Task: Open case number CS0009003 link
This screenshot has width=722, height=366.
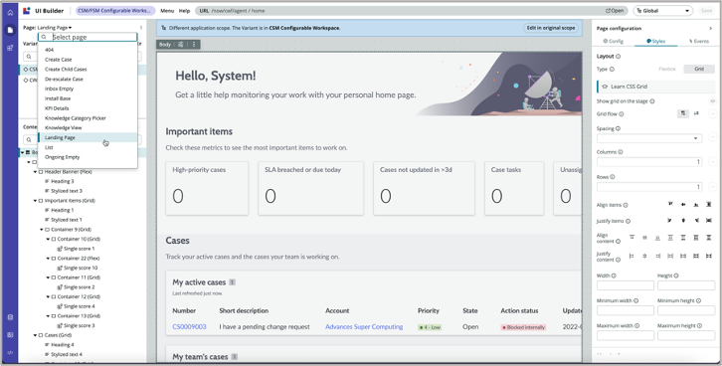Action: (x=189, y=327)
